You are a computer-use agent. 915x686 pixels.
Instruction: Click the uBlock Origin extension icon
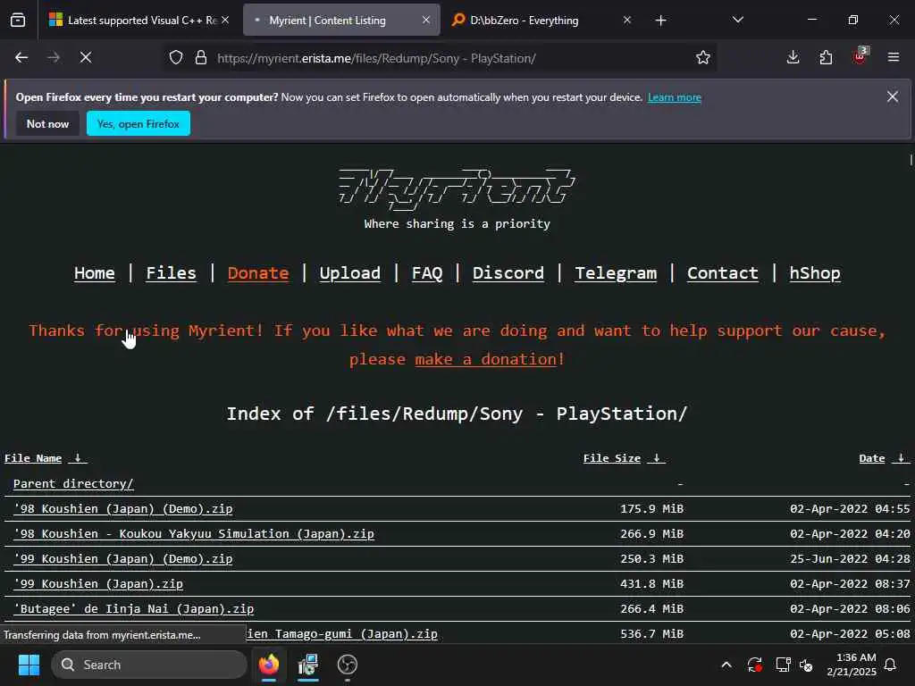860,56
